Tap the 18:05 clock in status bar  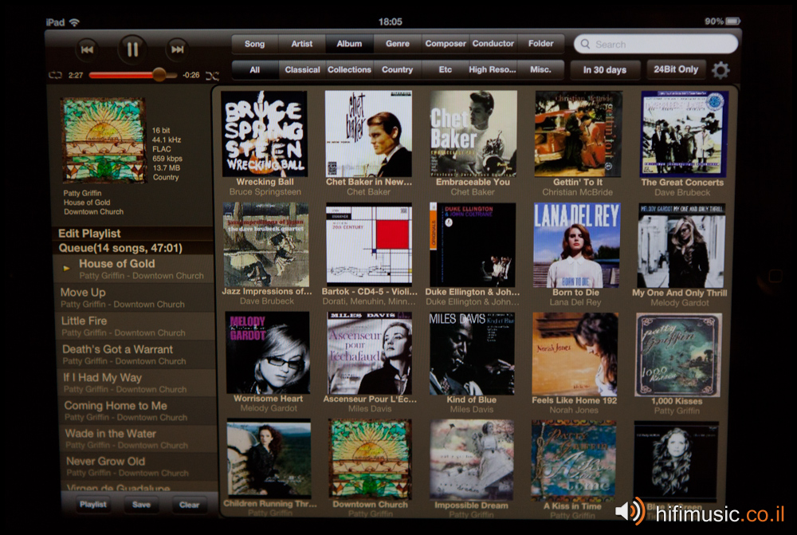[x=391, y=22]
